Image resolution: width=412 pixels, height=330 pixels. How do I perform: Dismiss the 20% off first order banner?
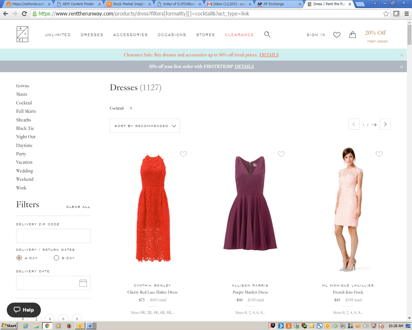(x=402, y=67)
